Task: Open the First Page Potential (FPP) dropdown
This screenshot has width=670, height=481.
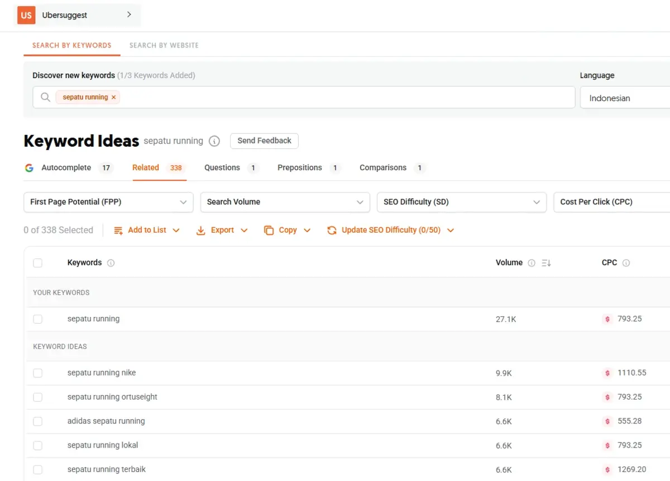Action: 108,202
